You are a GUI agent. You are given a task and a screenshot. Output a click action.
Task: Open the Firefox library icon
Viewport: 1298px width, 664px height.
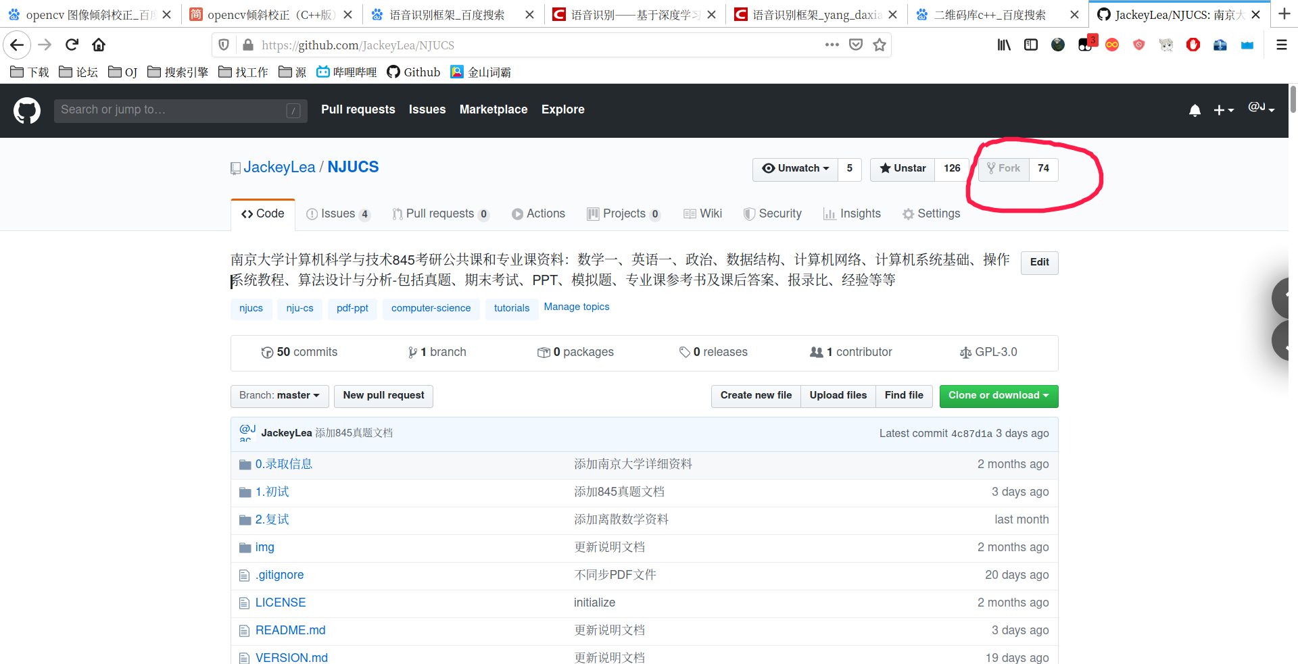(x=1004, y=45)
